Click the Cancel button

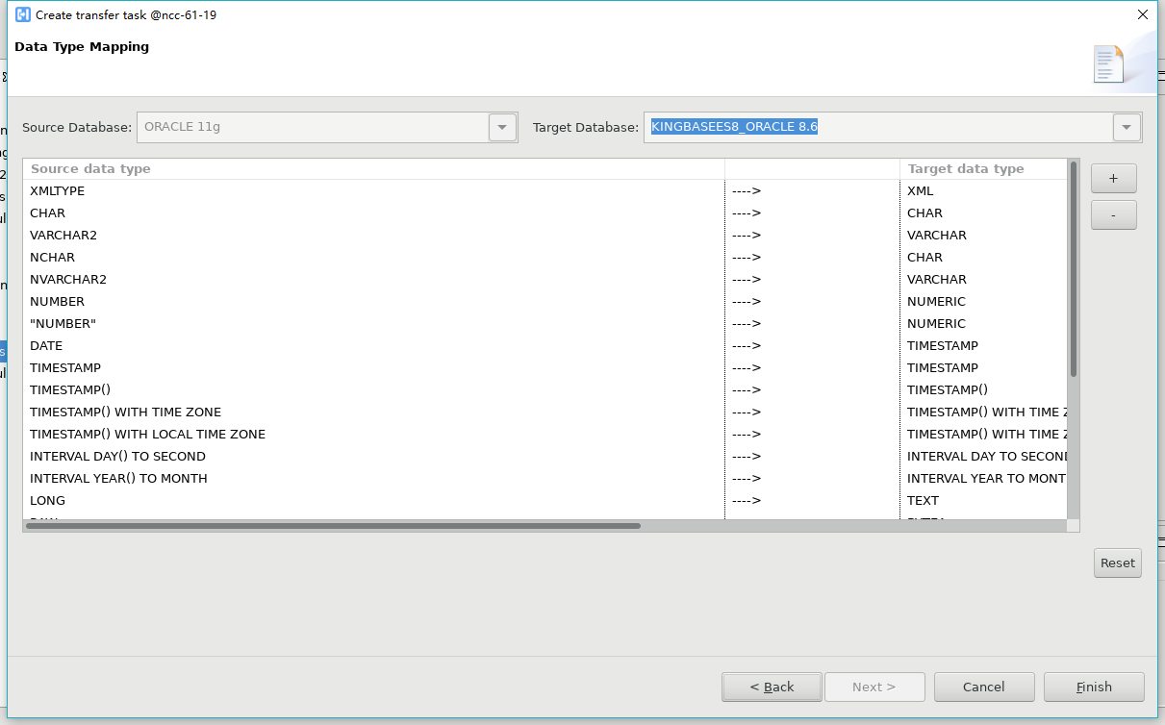click(984, 687)
